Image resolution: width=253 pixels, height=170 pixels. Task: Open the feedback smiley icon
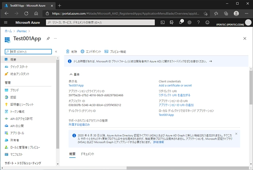[x=207, y=22]
